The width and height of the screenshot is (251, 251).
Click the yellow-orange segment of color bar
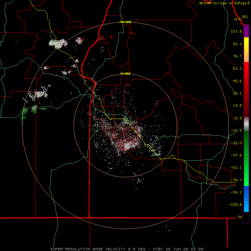[246, 50]
